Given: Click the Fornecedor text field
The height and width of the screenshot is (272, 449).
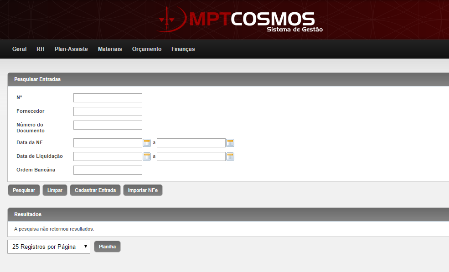Looking at the screenshot, I should pos(108,111).
